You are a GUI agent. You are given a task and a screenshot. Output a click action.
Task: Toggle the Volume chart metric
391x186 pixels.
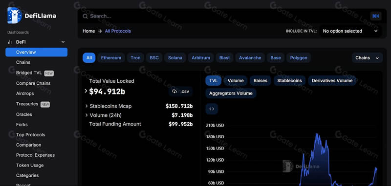(236, 81)
